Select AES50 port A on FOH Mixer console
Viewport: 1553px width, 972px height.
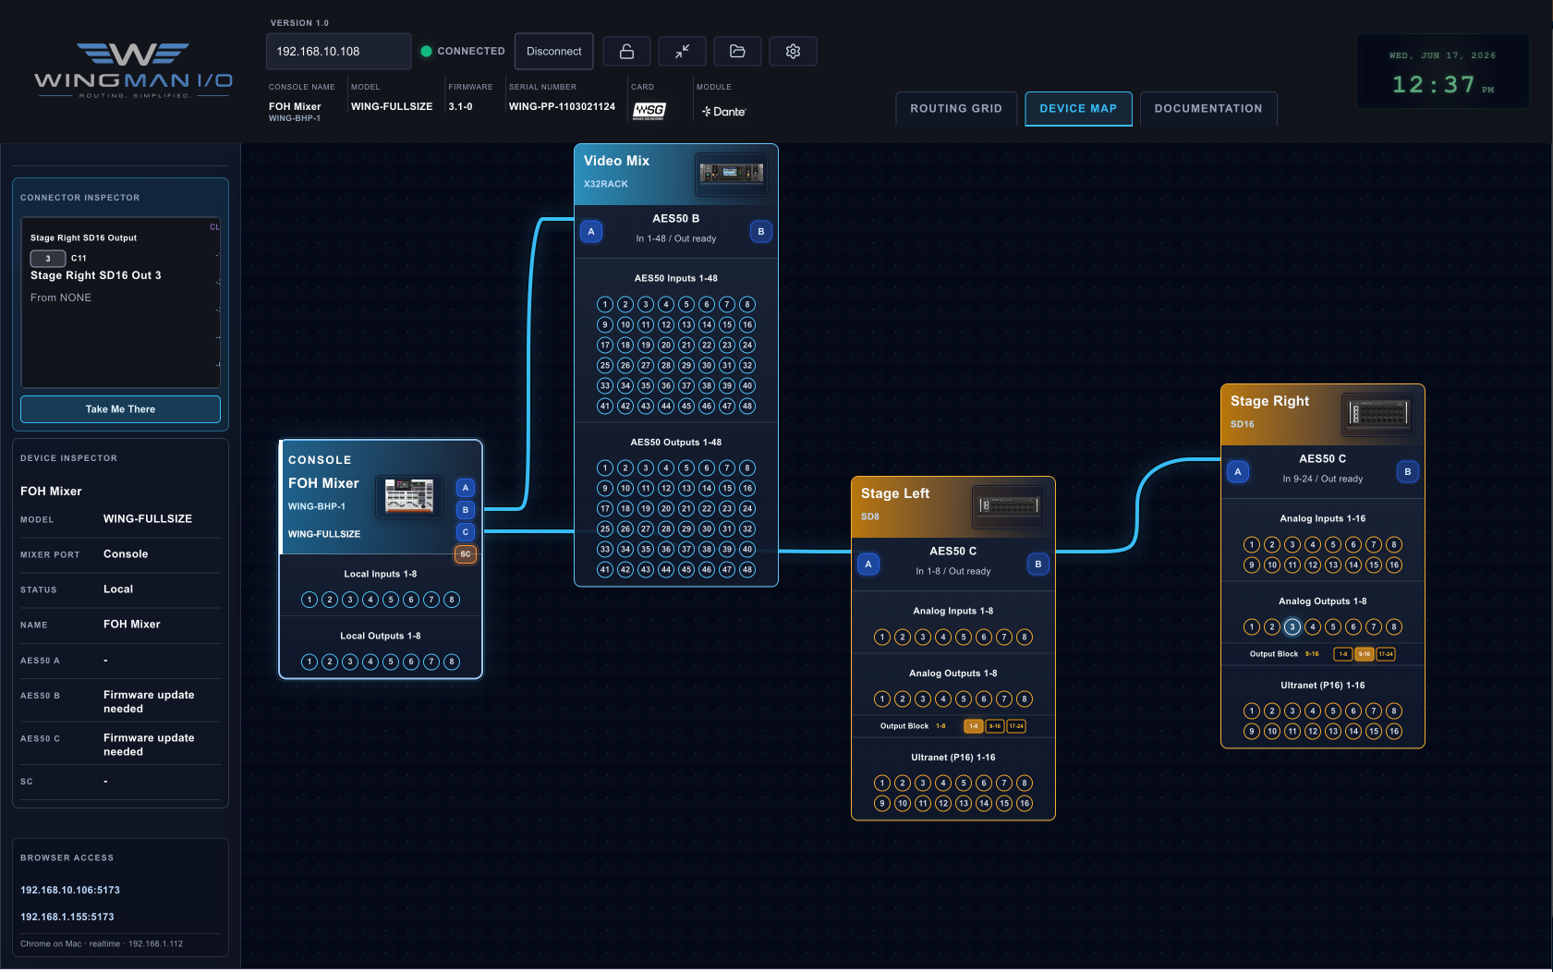[466, 488]
